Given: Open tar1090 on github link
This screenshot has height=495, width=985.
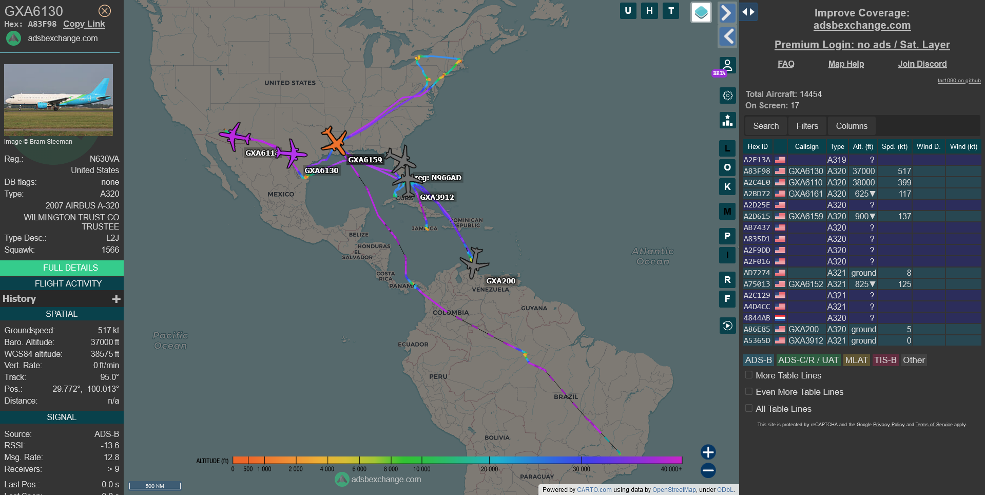Looking at the screenshot, I should pyautogui.click(x=959, y=81).
